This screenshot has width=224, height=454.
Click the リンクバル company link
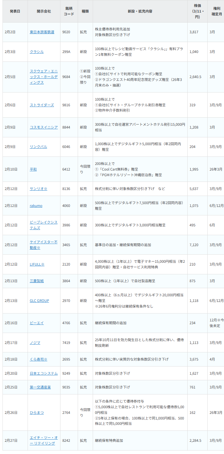[x=39, y=147]
